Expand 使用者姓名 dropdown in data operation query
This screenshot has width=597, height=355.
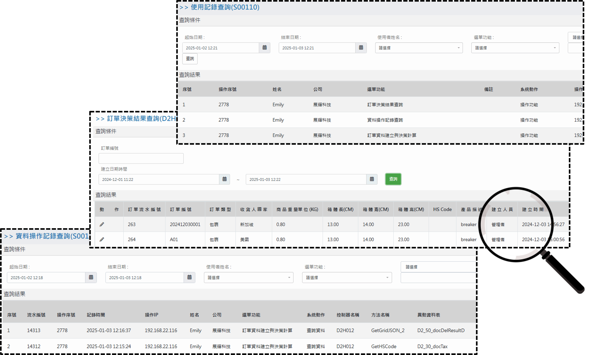click(x=248, y=278)
